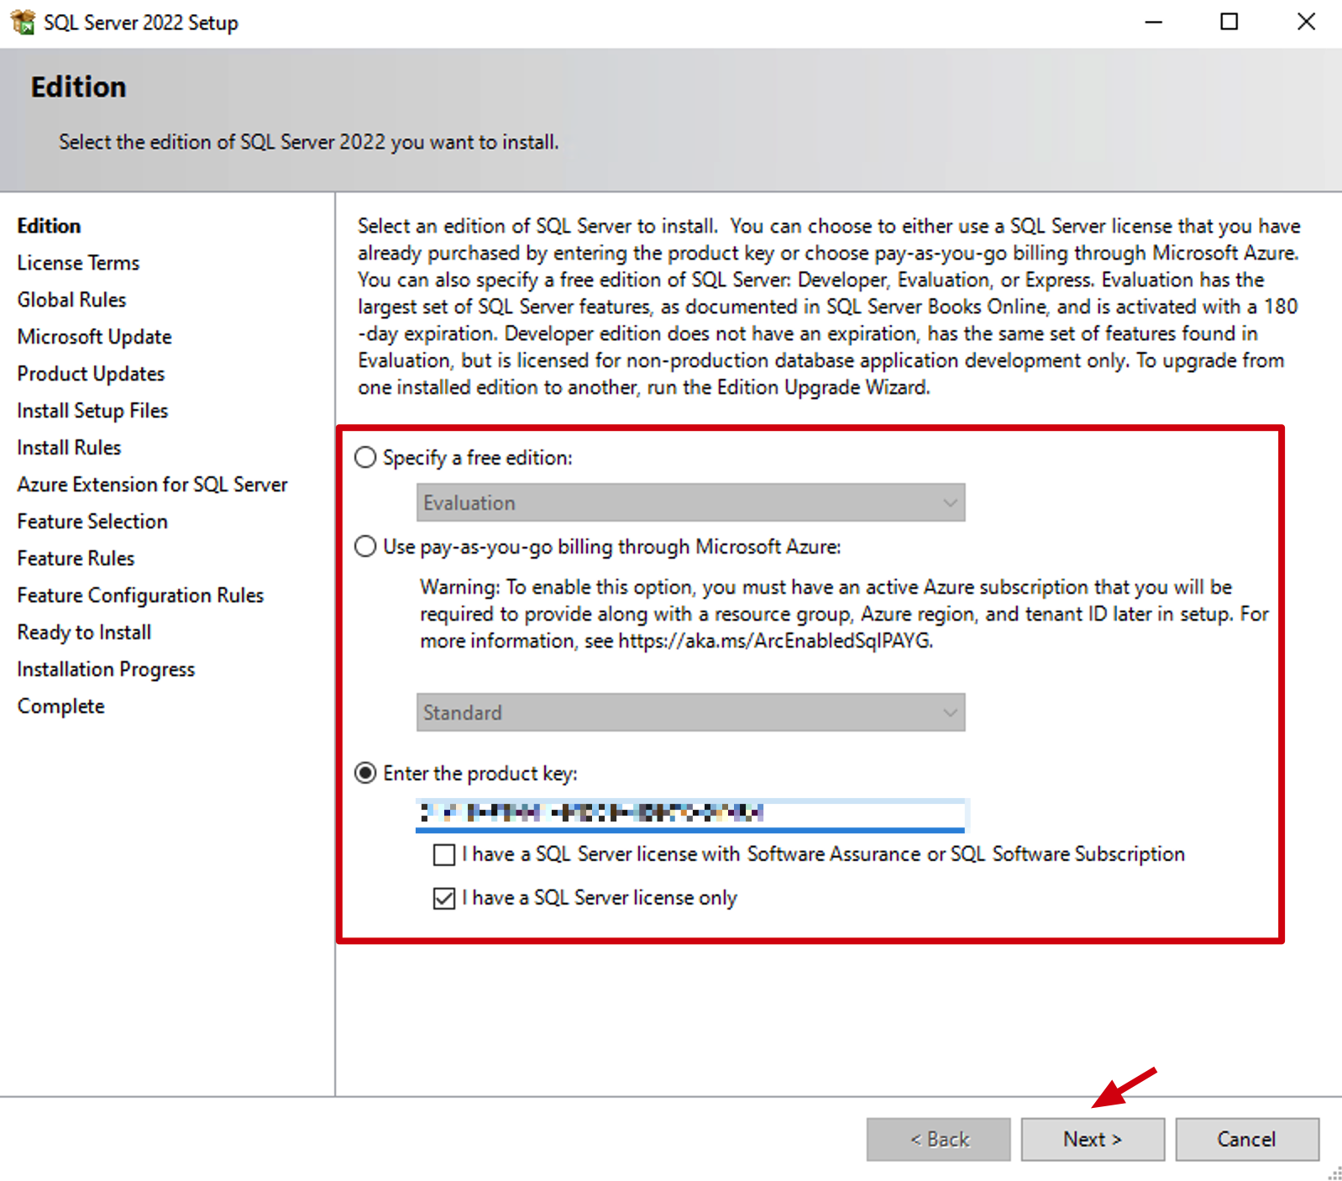The width and height of the screenshot is (1342, 1181).
Task: Select License Terms in the step list
Action: coord(78,263)
